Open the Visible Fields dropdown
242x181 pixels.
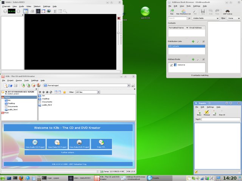[206, 18]
